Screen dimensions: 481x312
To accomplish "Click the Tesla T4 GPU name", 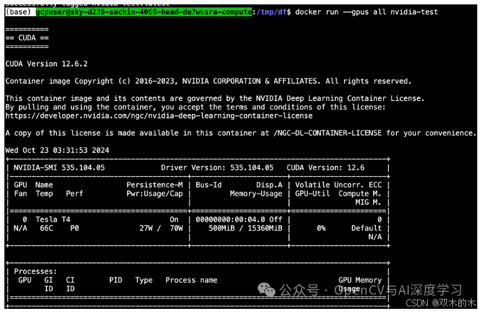I will click(53, 219).
